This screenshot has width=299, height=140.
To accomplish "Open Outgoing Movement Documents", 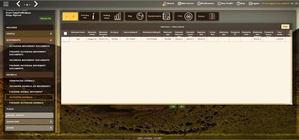I will [x=30, y=46].
